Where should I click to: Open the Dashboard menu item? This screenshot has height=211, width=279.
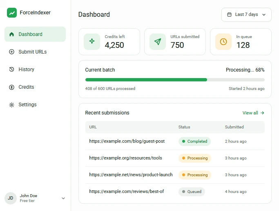35,34
